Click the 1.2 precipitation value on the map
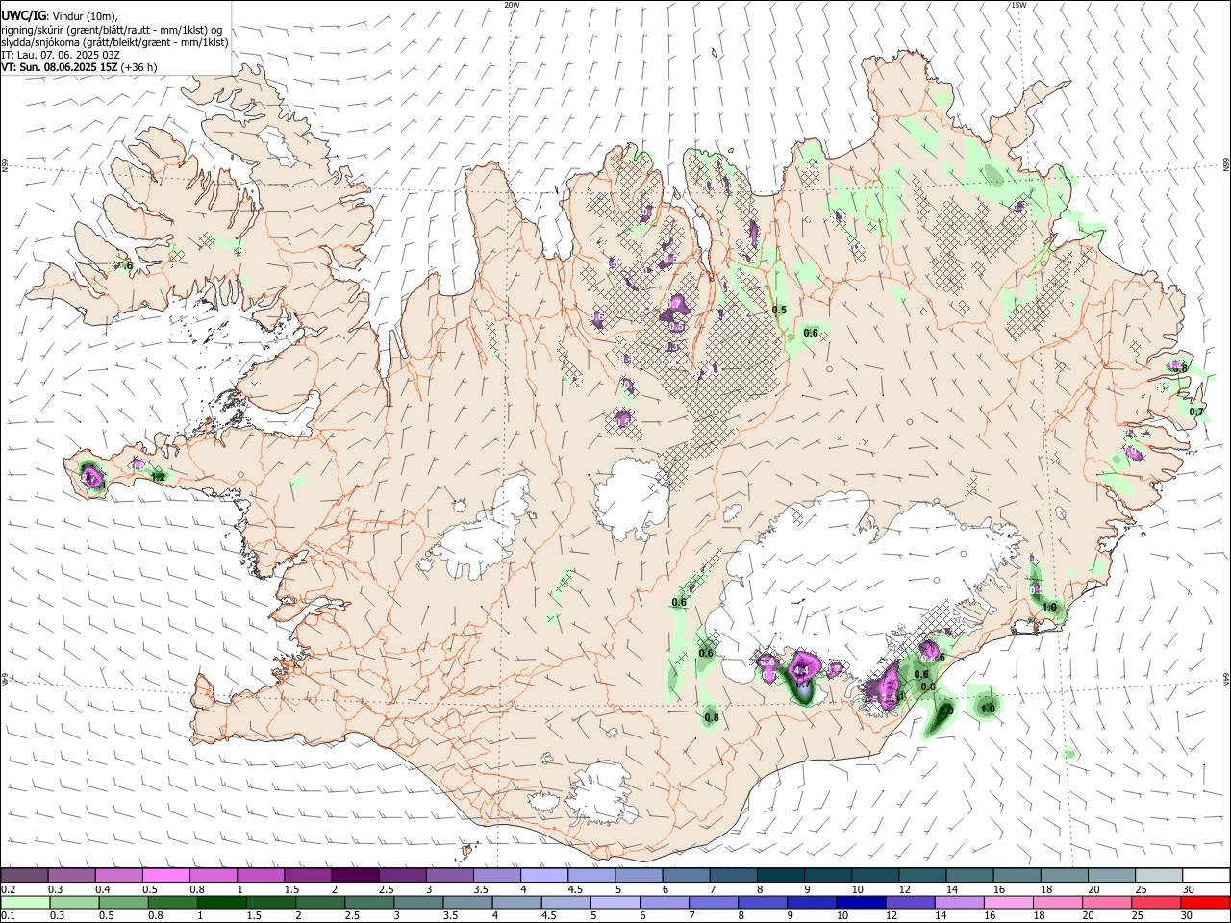The image size is (1231, 923). 160,477
